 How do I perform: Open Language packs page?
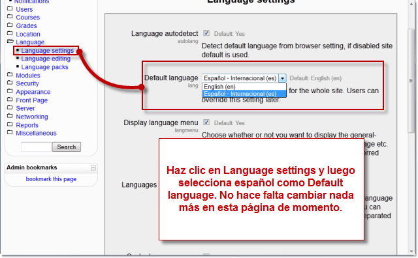click(x=45, y=67)
